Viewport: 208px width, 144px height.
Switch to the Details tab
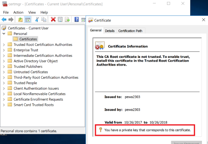coord(110,31)
